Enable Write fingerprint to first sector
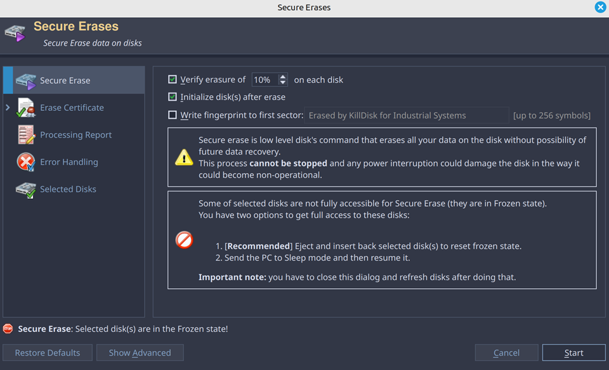609x370 pixels. coord(173,115)
